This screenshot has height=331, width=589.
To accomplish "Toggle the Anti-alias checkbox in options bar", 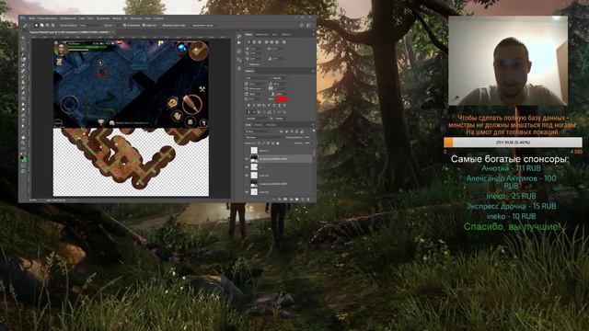I will (124, 25).
